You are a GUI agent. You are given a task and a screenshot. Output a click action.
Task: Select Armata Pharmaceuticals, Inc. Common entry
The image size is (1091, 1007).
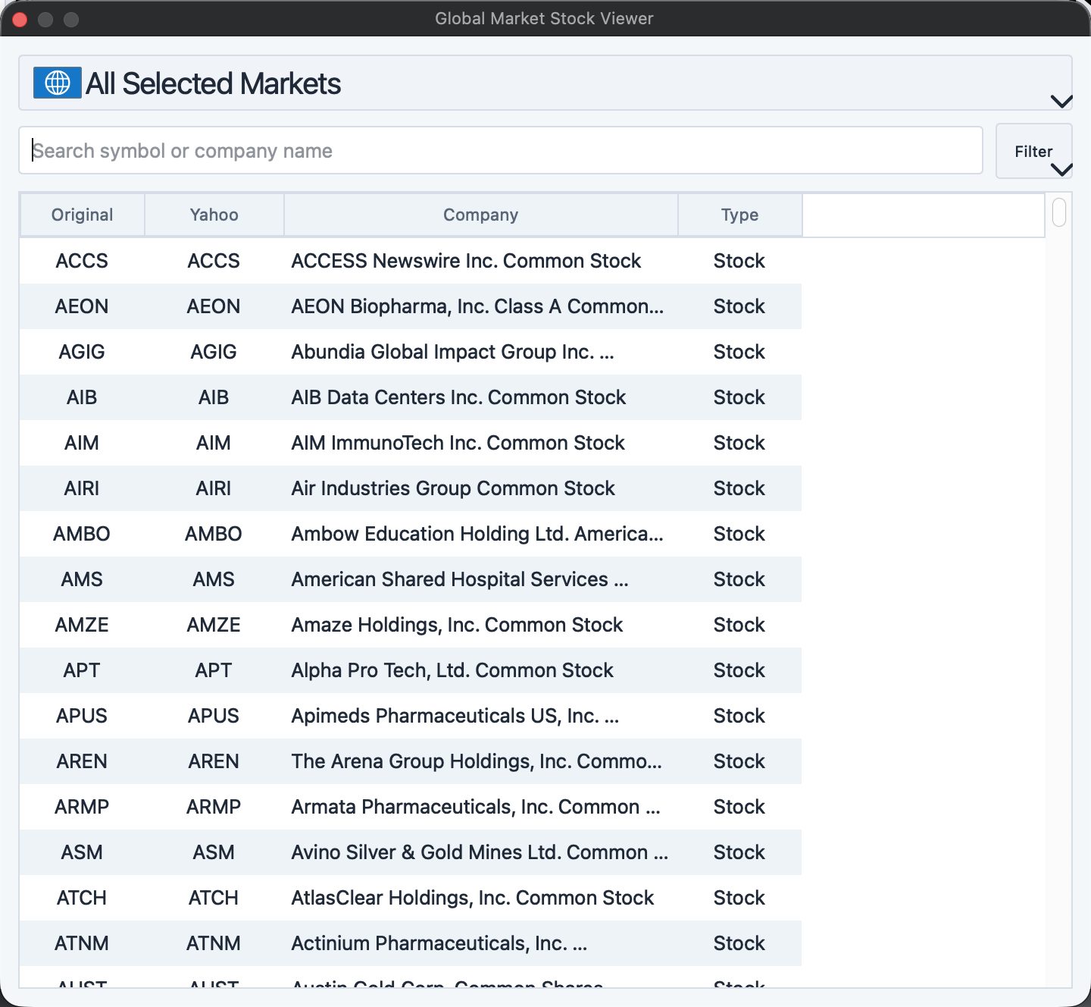click(476, 807)
